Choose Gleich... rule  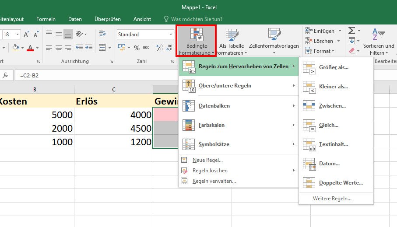(x=336, y=125)
